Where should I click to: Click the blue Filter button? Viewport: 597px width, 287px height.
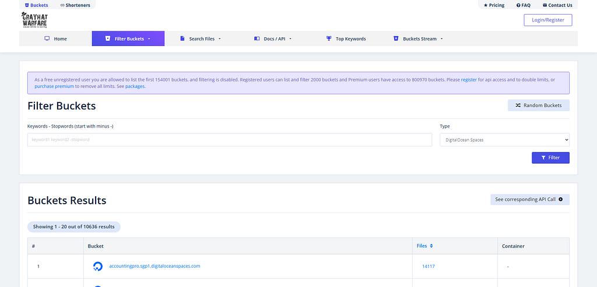click(x=550, y=157)
